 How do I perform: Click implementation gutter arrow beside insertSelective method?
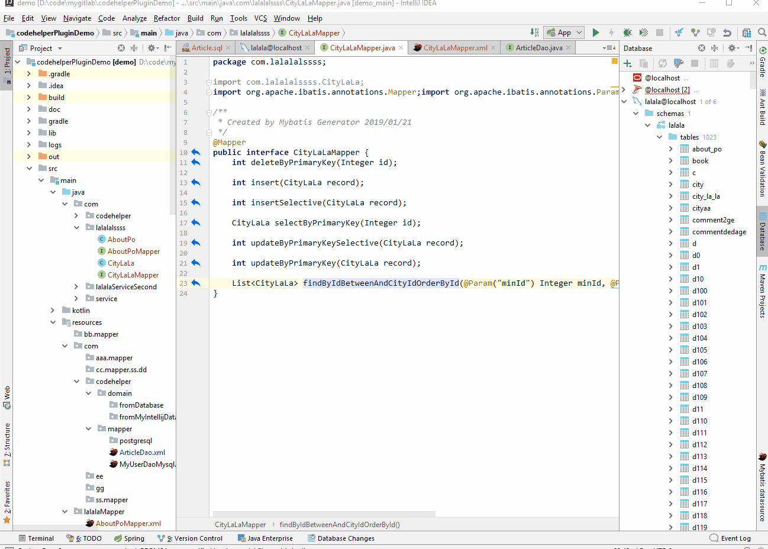click(196, 203)
